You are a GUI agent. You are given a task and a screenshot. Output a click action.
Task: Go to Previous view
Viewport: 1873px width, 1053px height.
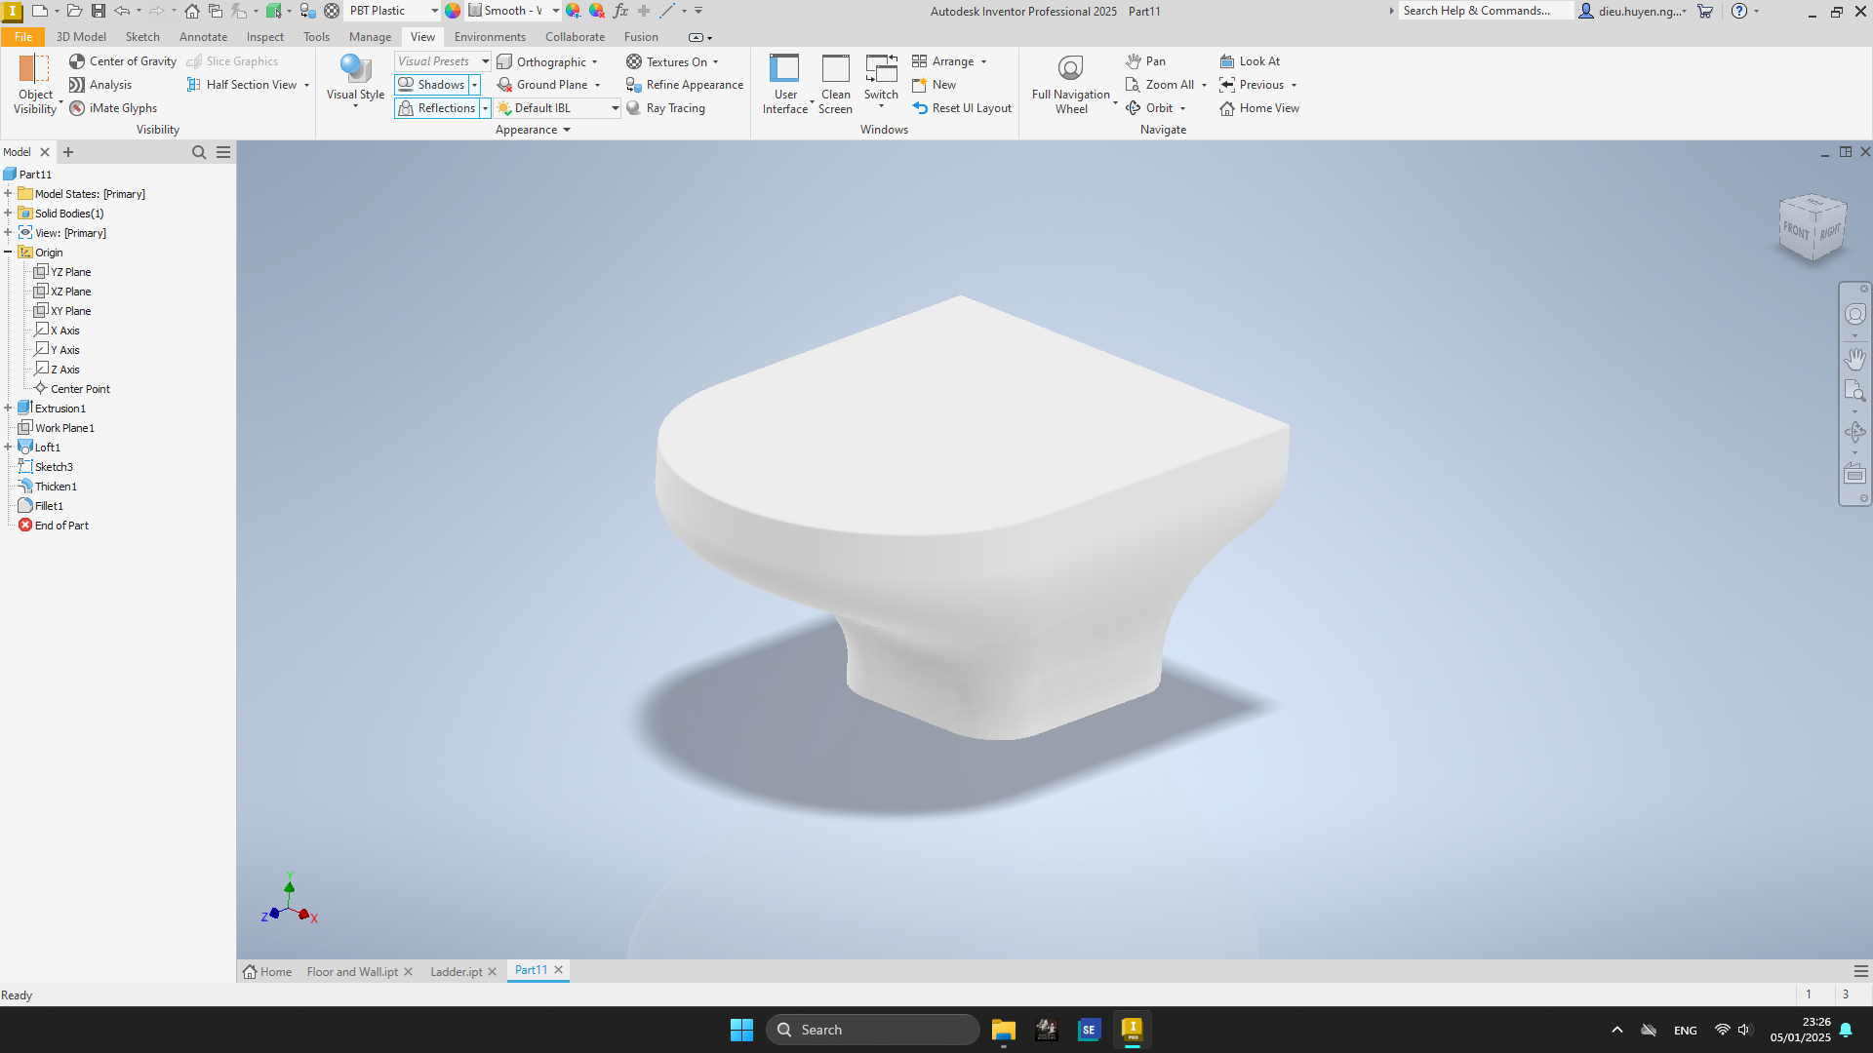tap(1252, 85)
